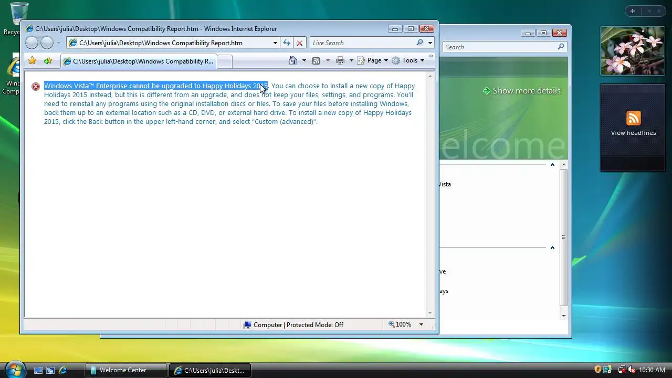This screenshot has height=378, width=672.
Task: Open the Feeds dropdown arrow
Action: [x=328, y=60]
